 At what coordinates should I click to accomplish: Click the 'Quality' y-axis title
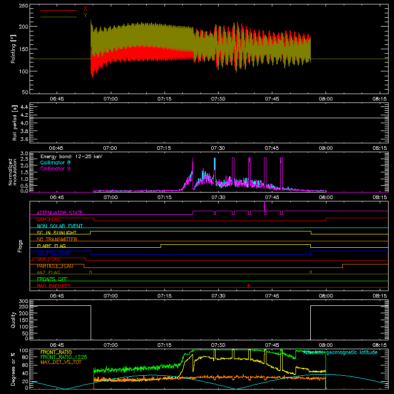click(13, 320)
